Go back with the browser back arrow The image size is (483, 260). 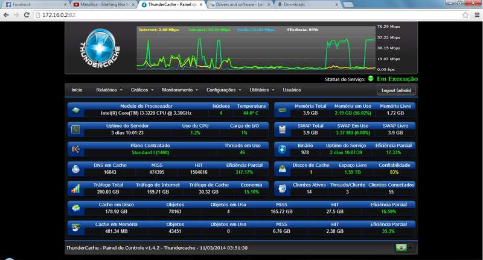pyautogui.click(x=6, y=14)
